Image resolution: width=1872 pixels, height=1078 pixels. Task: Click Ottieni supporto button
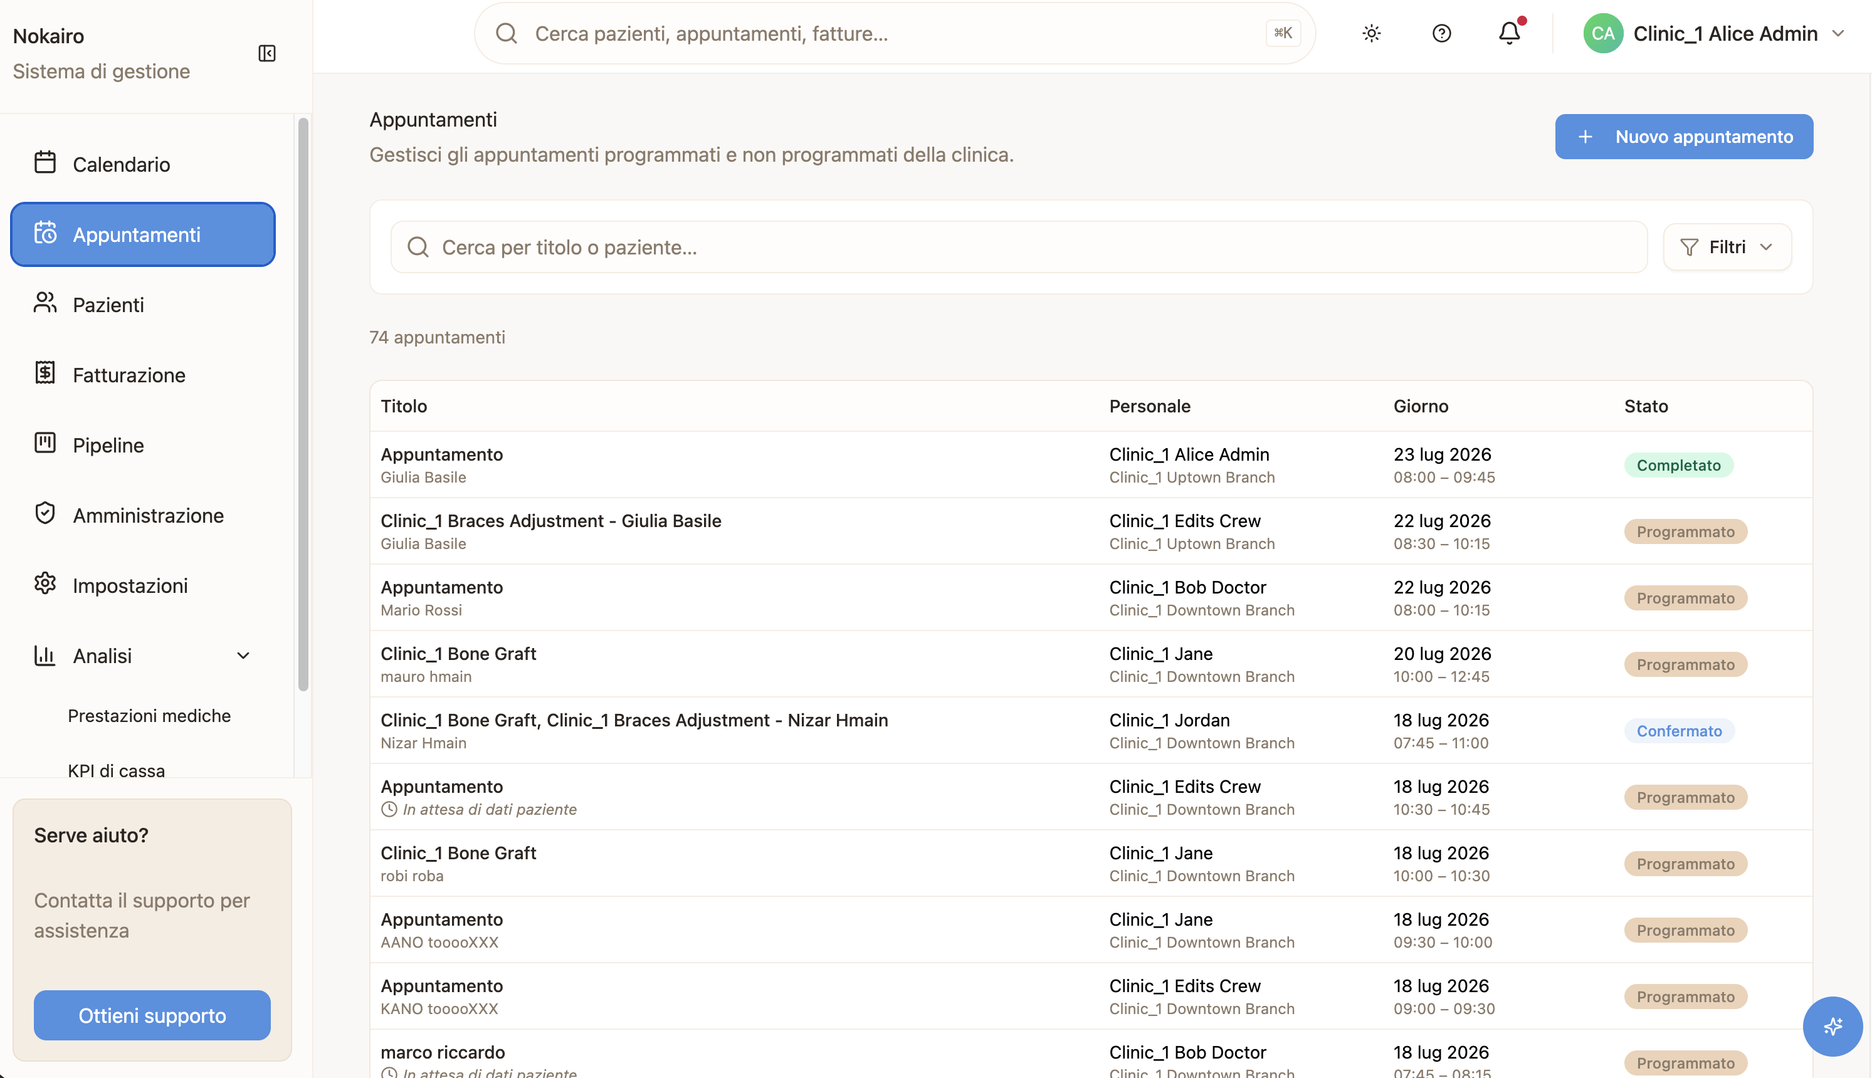(x=152, y=1016)
